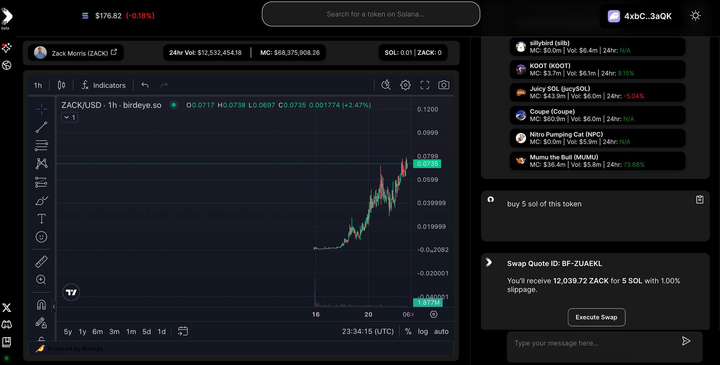Select Mumu the Bull (MUMU) card
720x365 pixels.
[598, 161]
